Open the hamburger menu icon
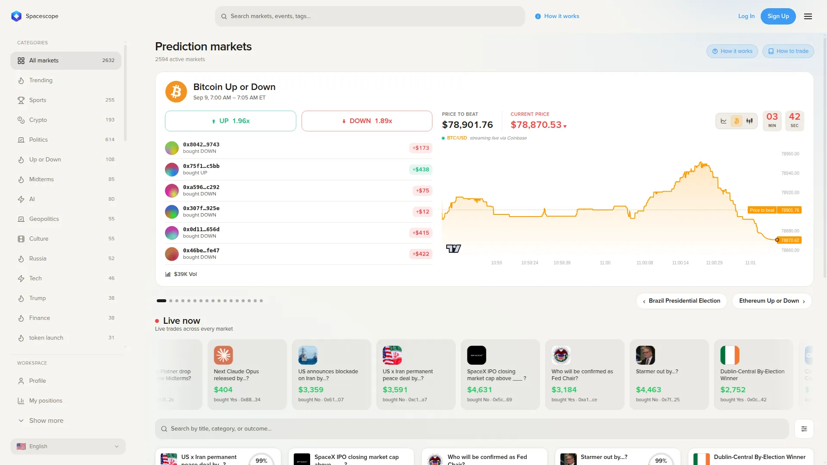Image resolution: width=827 pixels, height=465 pixels. [x=808, y=16]
